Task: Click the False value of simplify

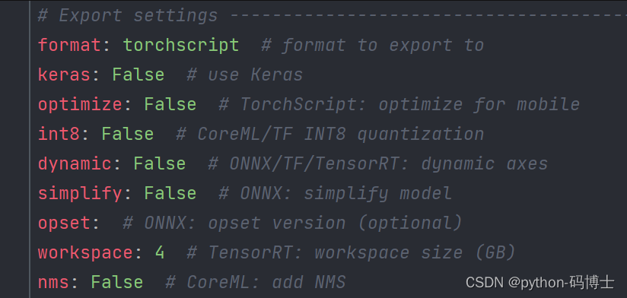Action: (x=170, y=193)
